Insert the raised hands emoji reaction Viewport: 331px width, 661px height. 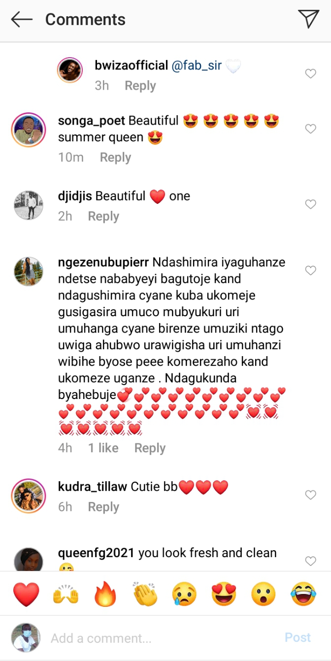[x=66, y=594]
